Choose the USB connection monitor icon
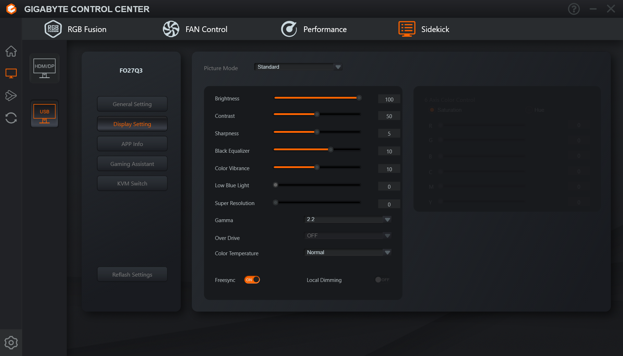 [44, 114]
